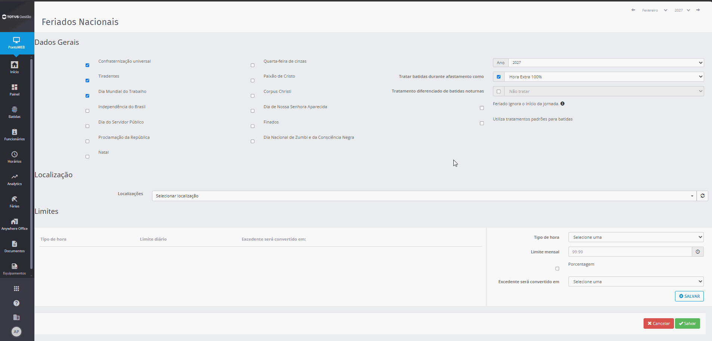Click the red Cancelar button
Viewport: 712px width, 341px height.
click(x=659, y=323)
